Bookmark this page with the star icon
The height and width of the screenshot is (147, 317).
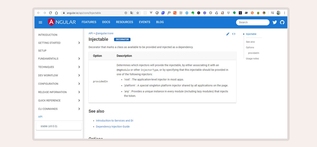[x=138, y=13]
